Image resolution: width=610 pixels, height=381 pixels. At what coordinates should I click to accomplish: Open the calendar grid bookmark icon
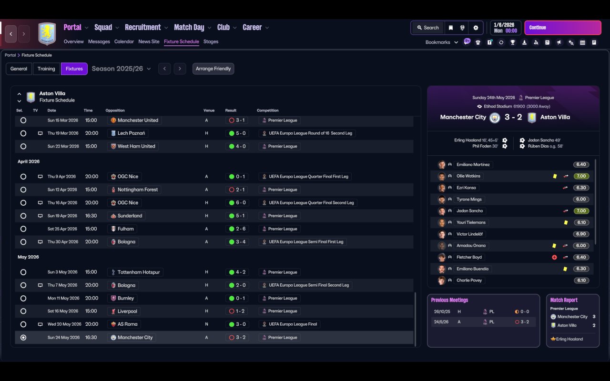point(582,42)
